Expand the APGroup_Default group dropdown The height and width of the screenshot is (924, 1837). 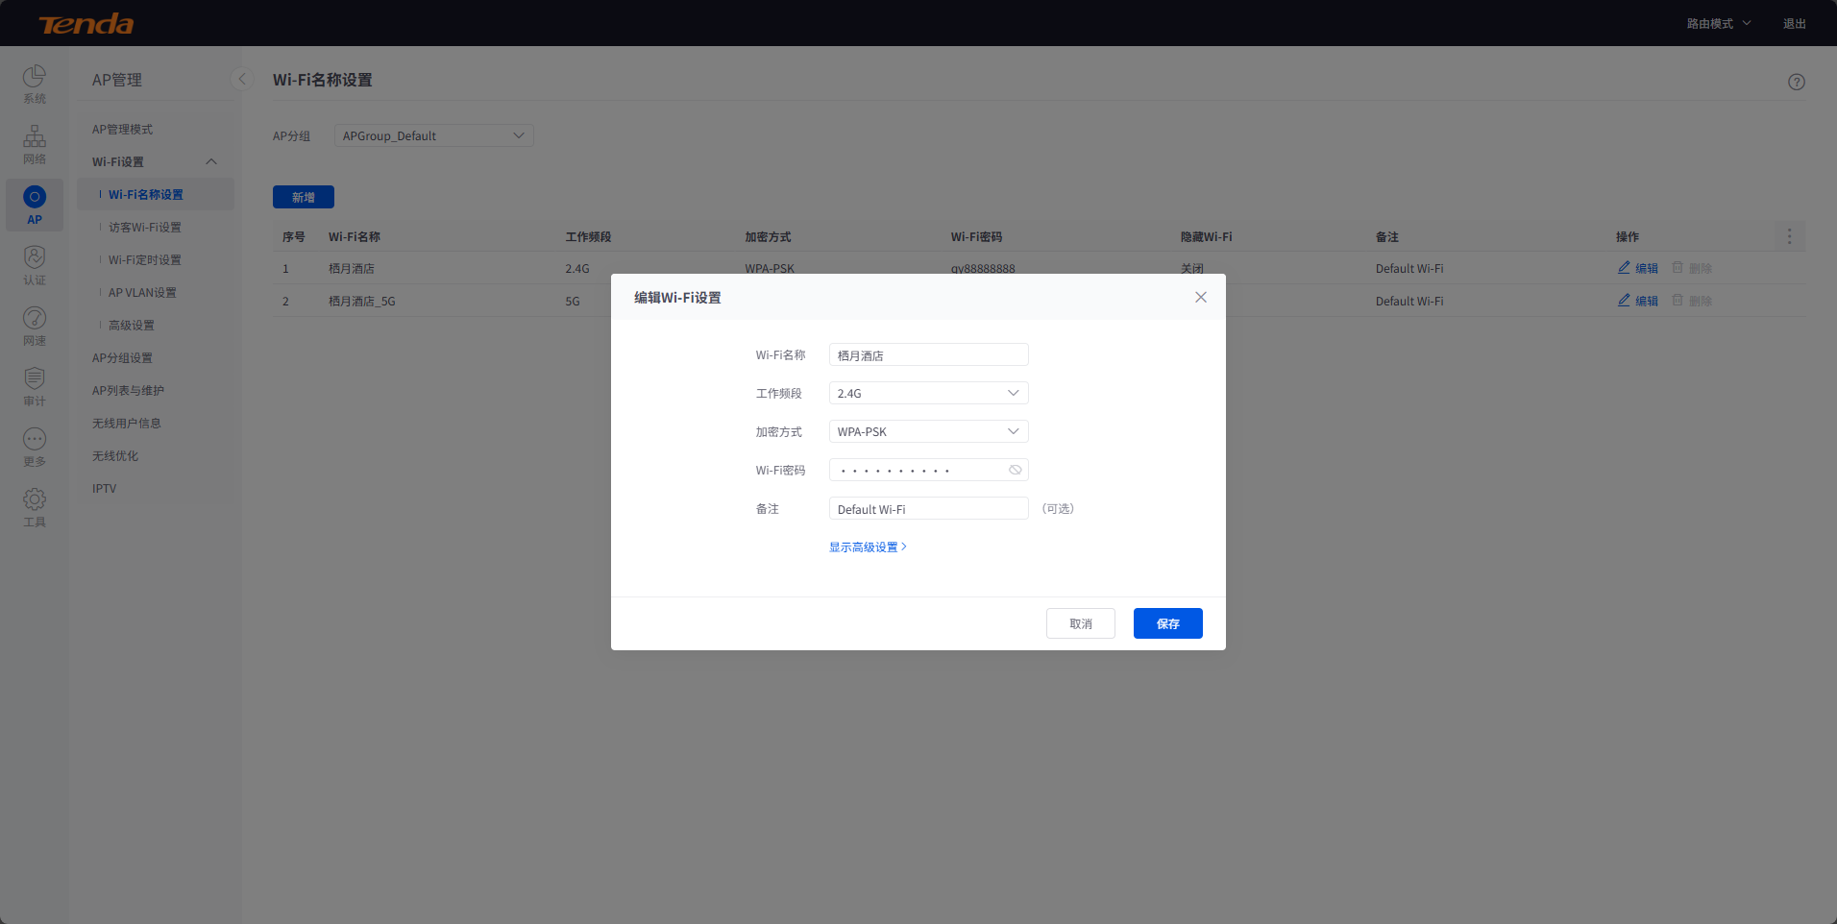tap(433, 135)
